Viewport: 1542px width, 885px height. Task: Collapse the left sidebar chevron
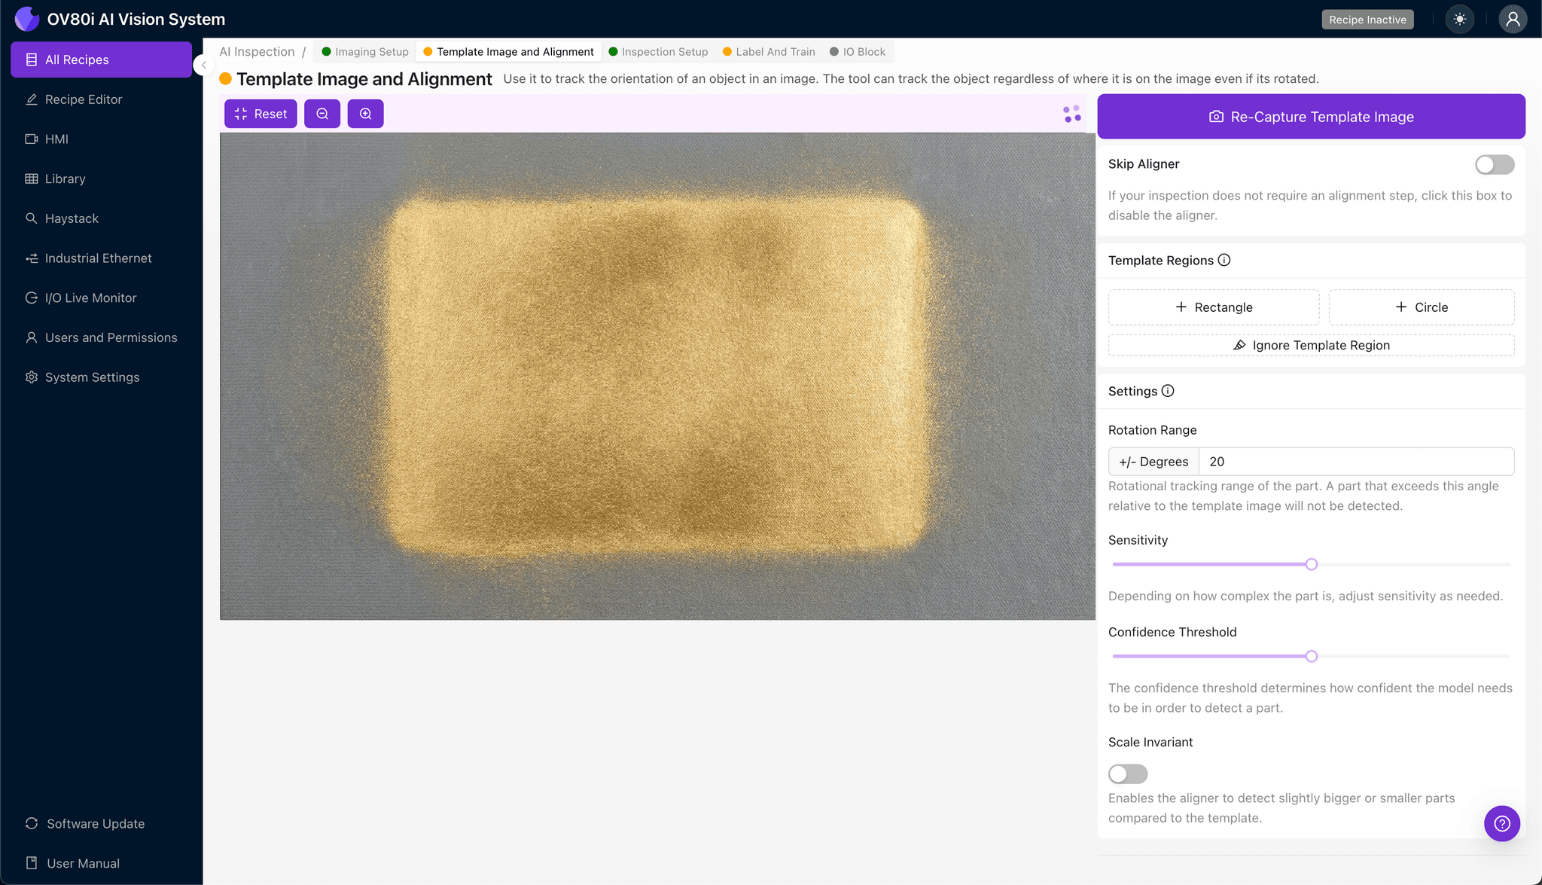pyautogui.click(x=203, y=65)
